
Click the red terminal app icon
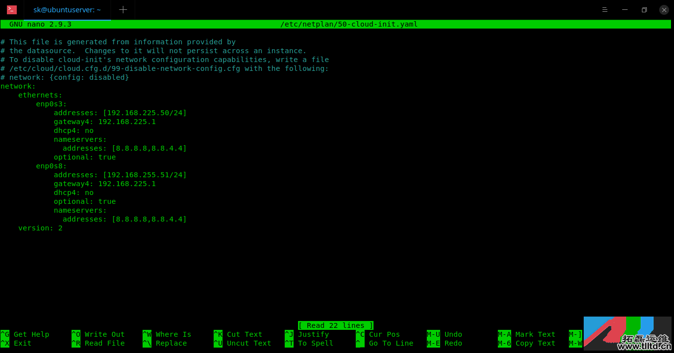click(x=12, y=10)
